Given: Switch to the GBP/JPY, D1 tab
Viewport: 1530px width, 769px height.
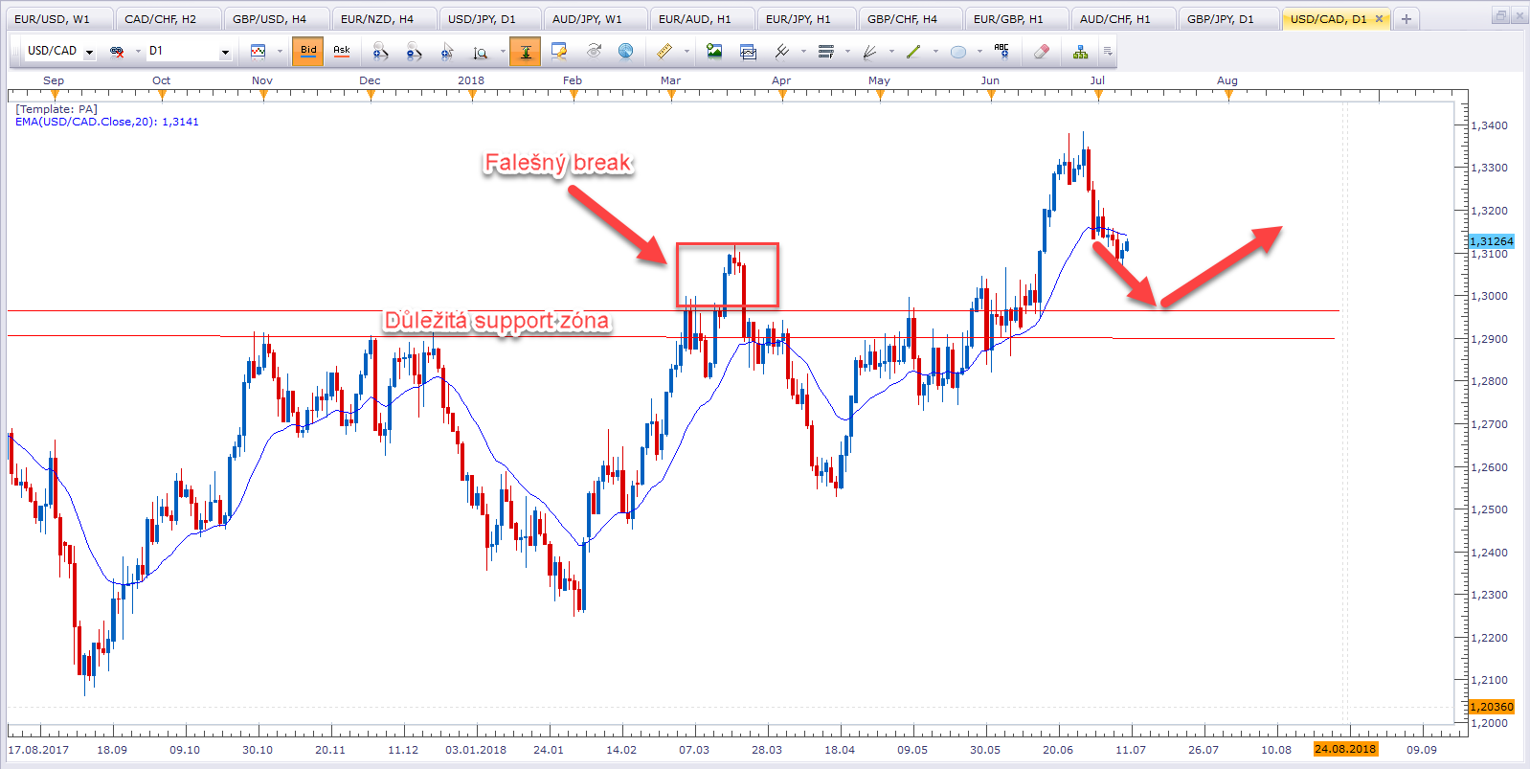Looking at the screenshot, I should (x=1220, y=19).
